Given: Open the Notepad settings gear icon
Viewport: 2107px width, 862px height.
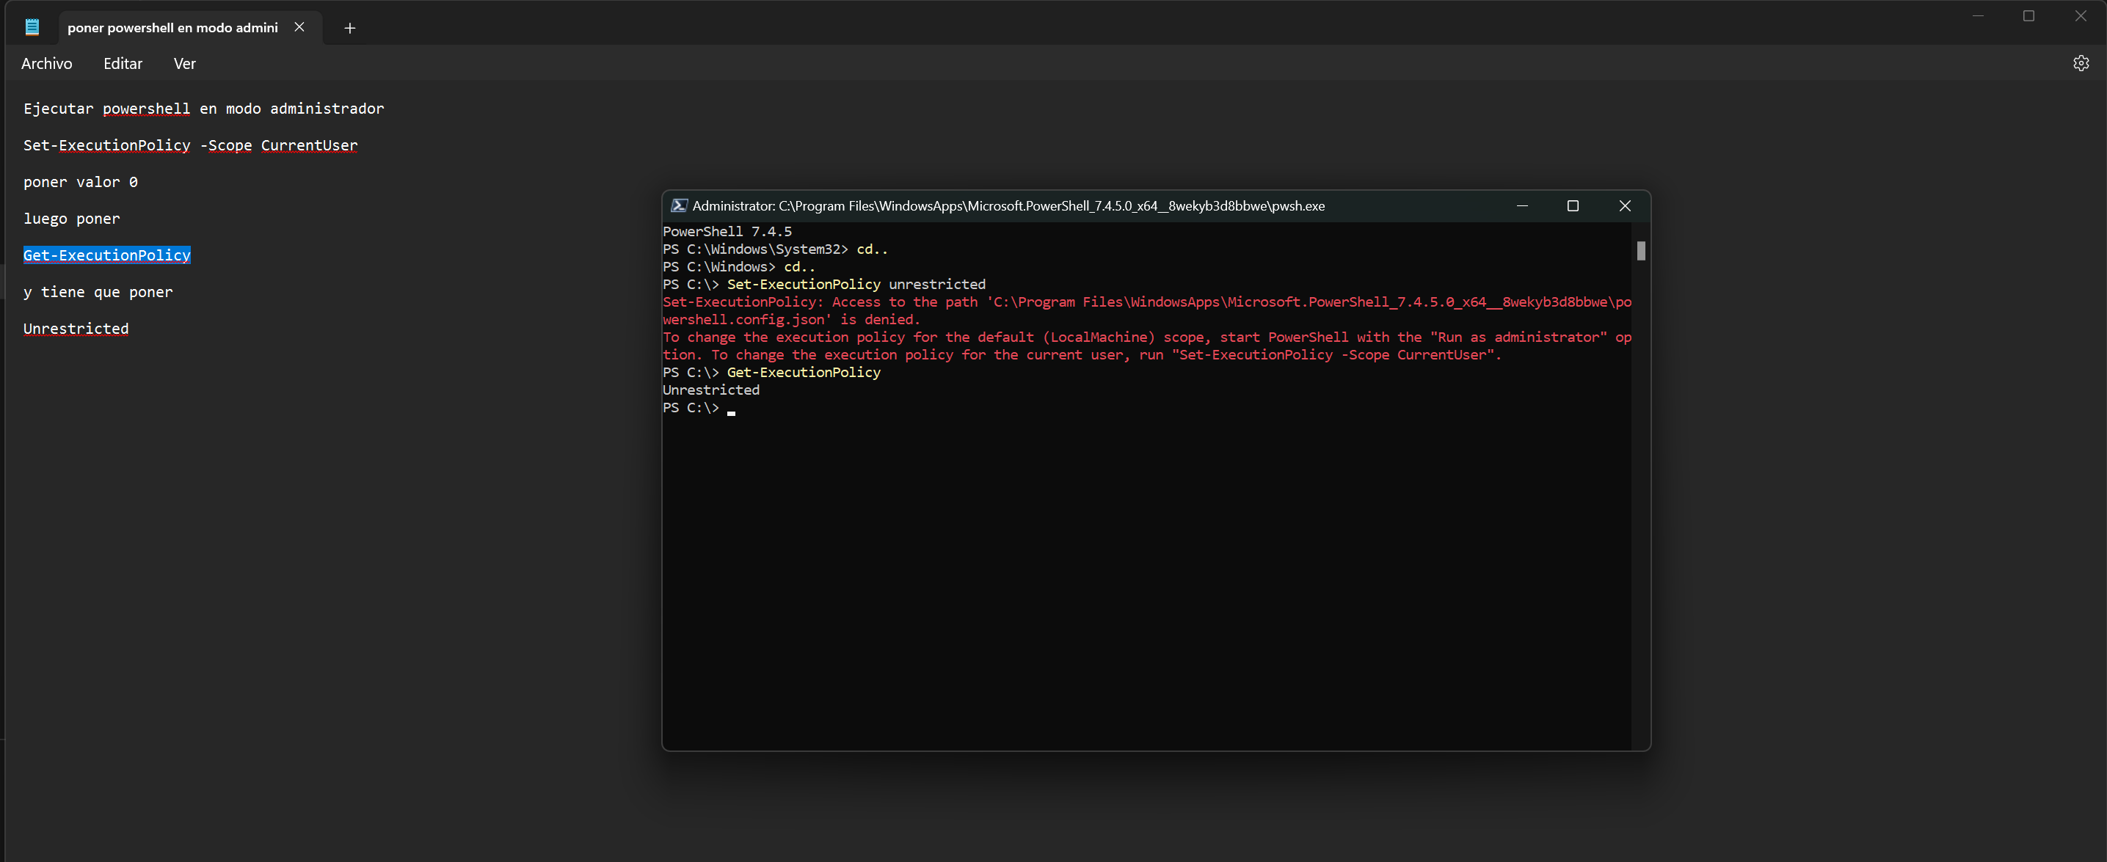Looking at the screenshot, I should click(2080, 63).
